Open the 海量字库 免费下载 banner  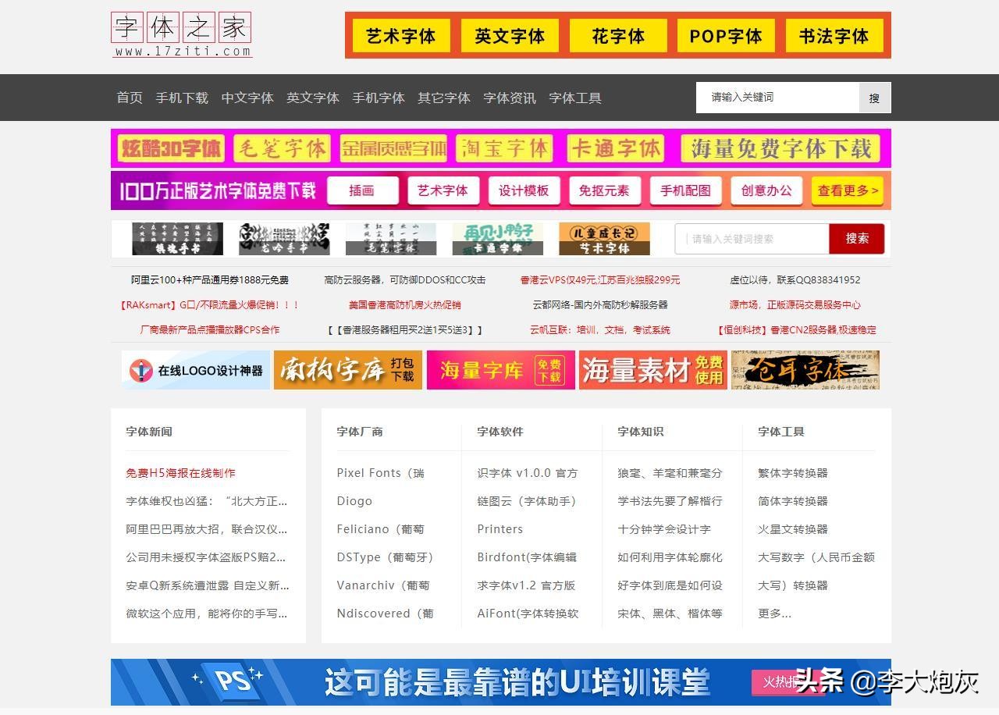tap(500, 370)
